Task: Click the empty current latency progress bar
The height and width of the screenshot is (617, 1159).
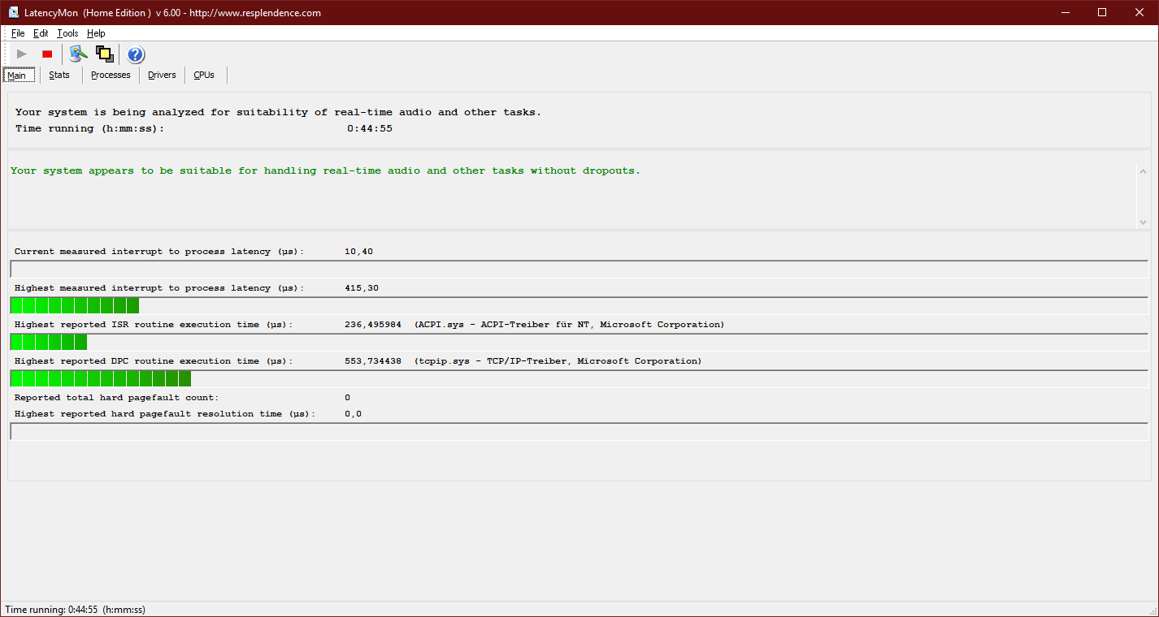Action: [x=579, y=269]
